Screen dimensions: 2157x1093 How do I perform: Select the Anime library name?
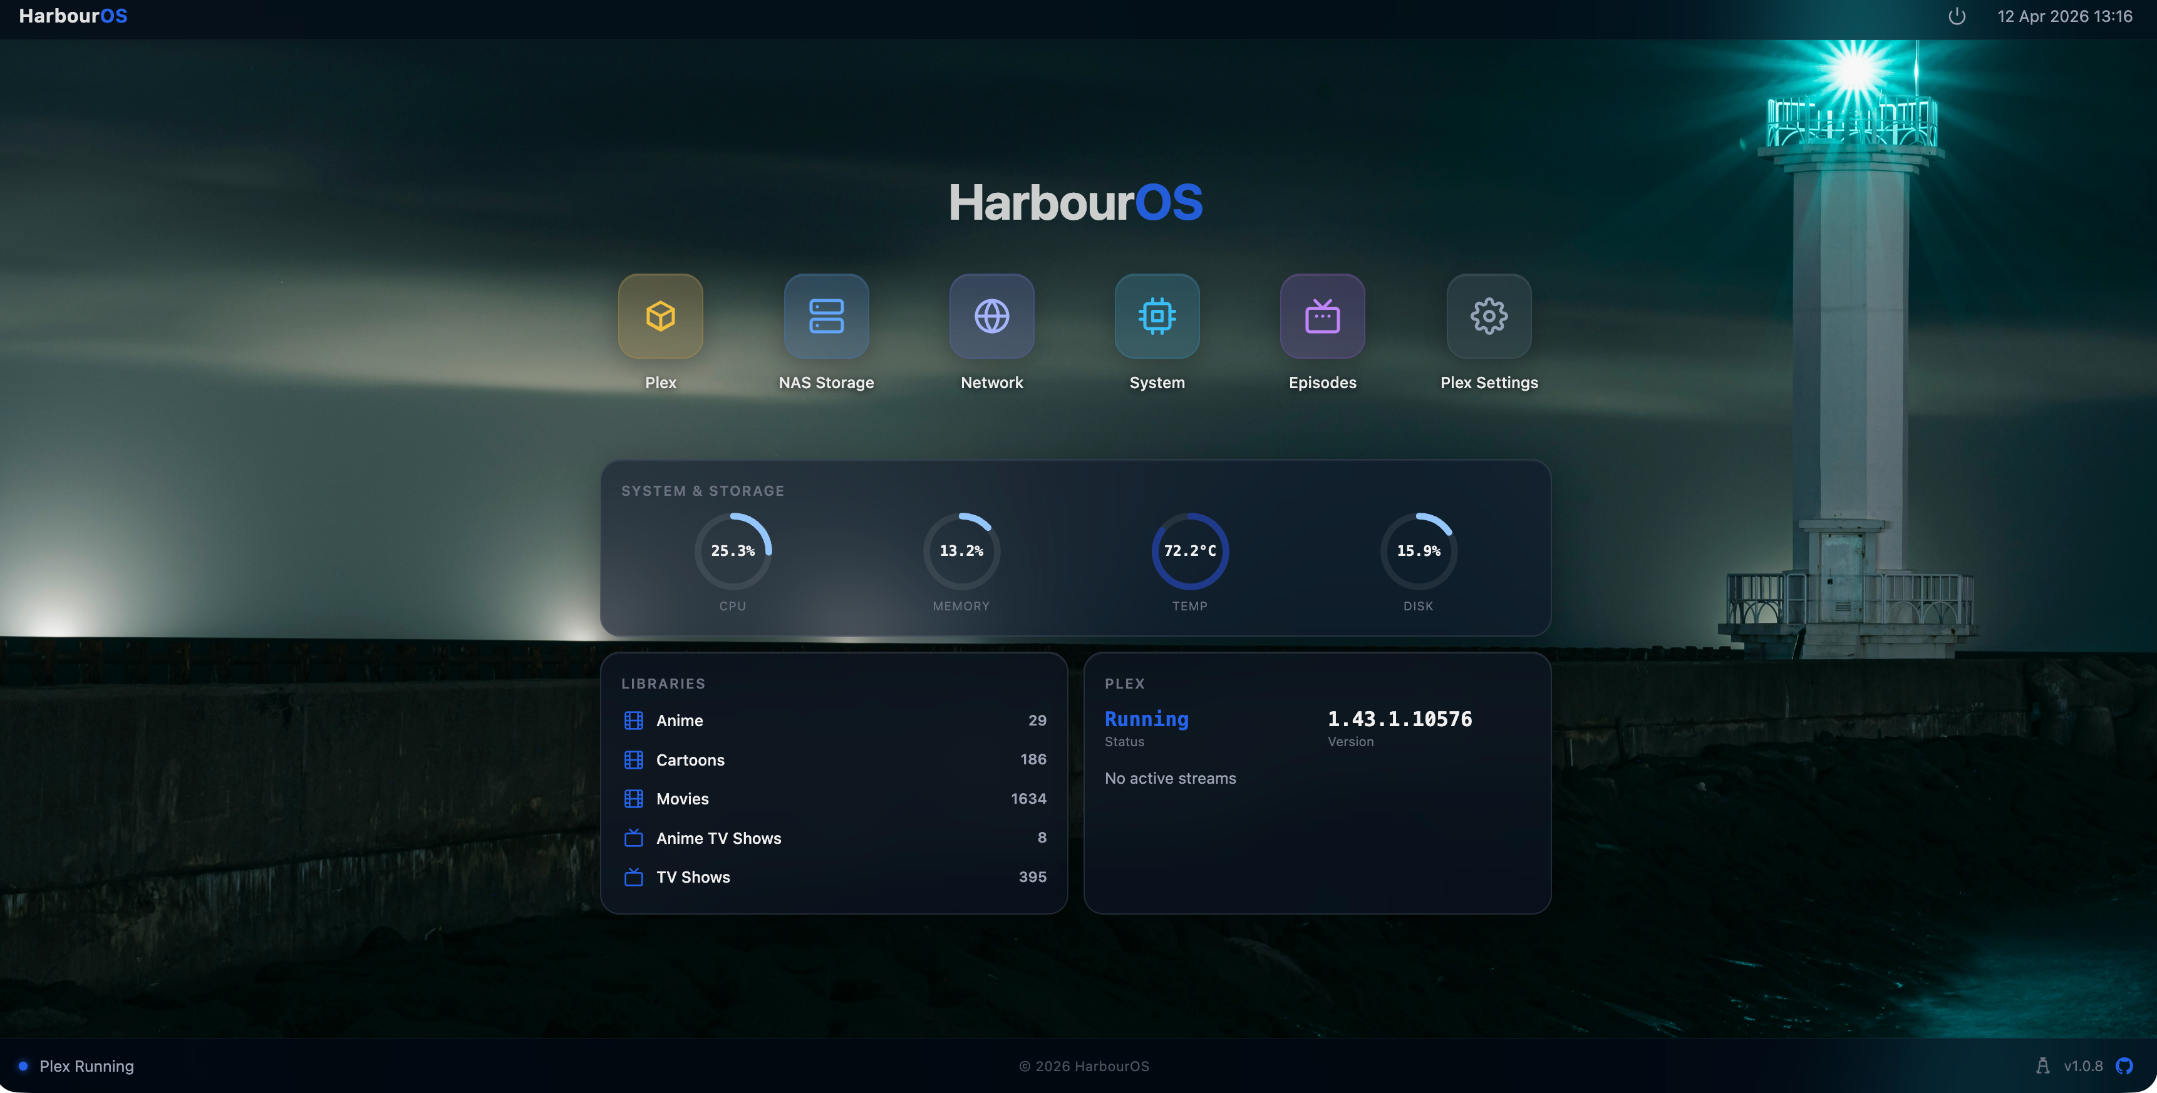(679, 721)
